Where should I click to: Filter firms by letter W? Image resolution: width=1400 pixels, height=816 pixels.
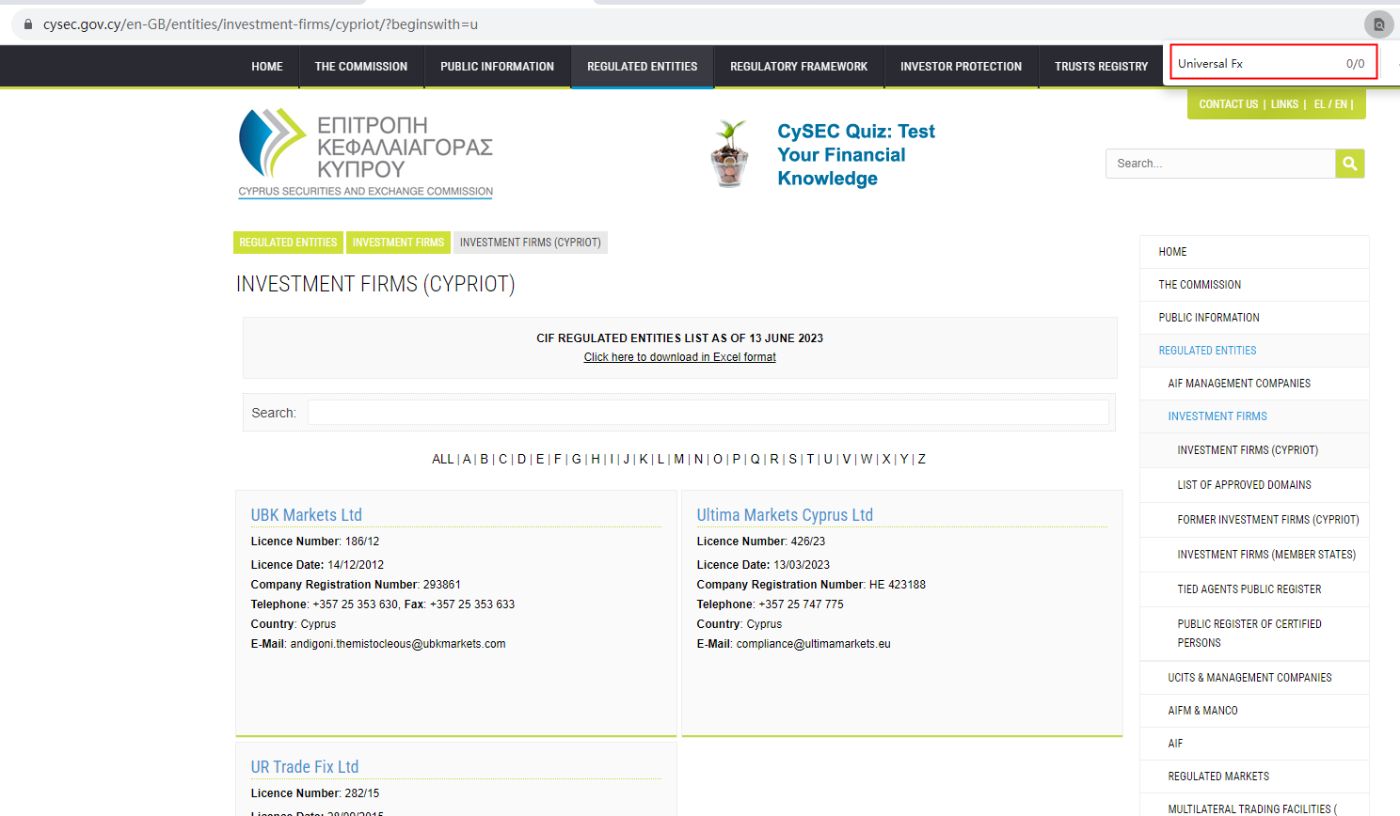pos(866,459)
